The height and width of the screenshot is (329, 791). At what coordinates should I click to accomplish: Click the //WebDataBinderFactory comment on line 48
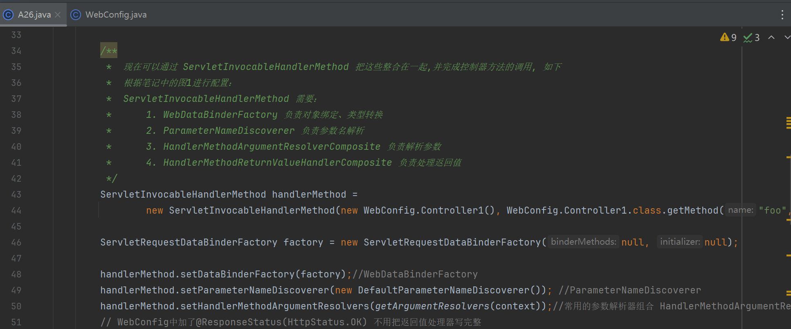[x=415, y=274]
